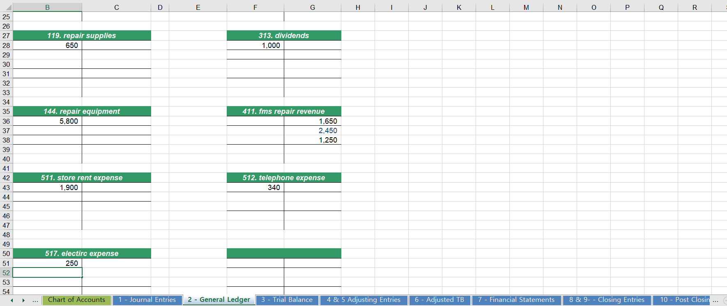Select column O by its header
Image resolution: width=727 pixels, height=306 pixels.
tap(594, 7)
